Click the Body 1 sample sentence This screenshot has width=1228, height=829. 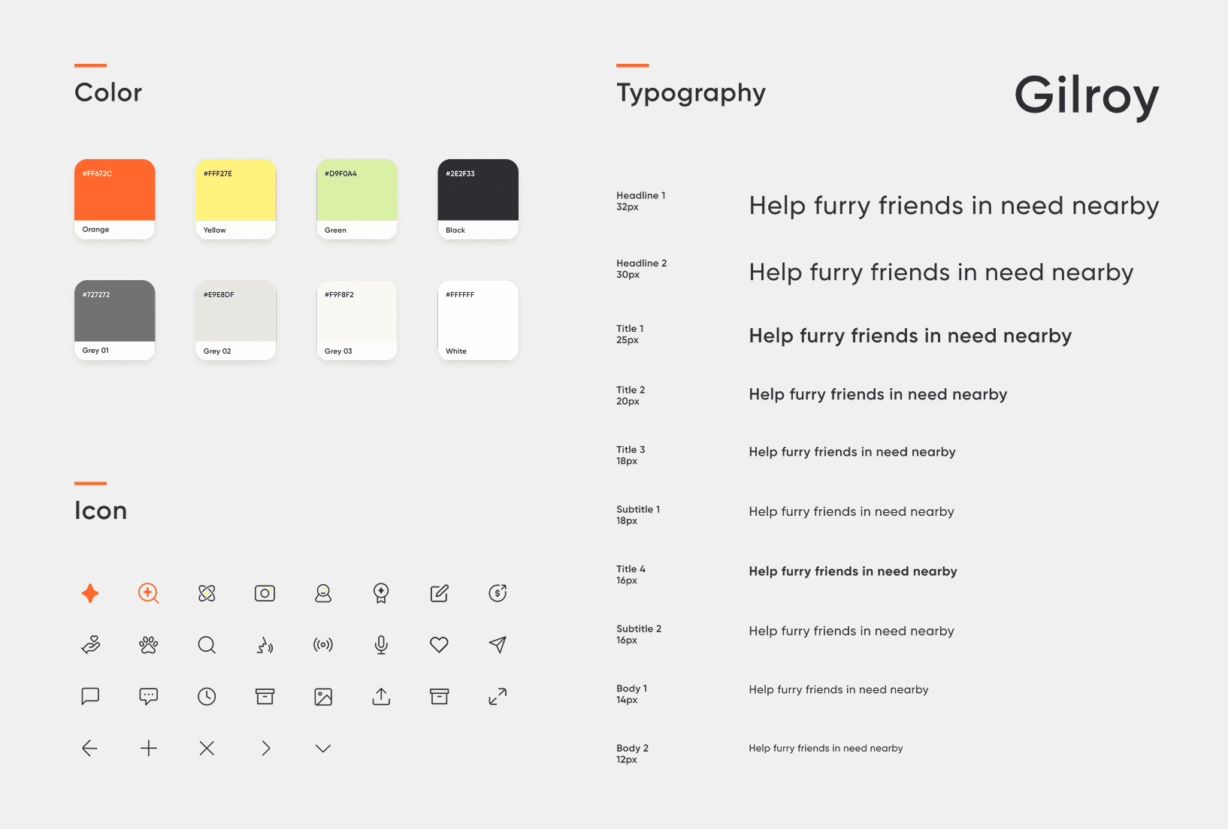coord(839,690)
